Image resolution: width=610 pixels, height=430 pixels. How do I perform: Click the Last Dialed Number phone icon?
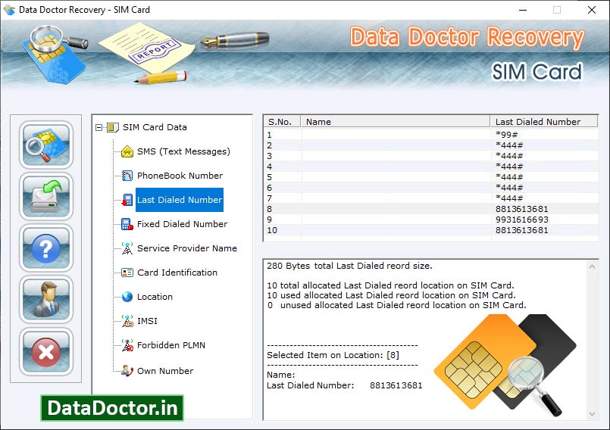pos(127,200)
